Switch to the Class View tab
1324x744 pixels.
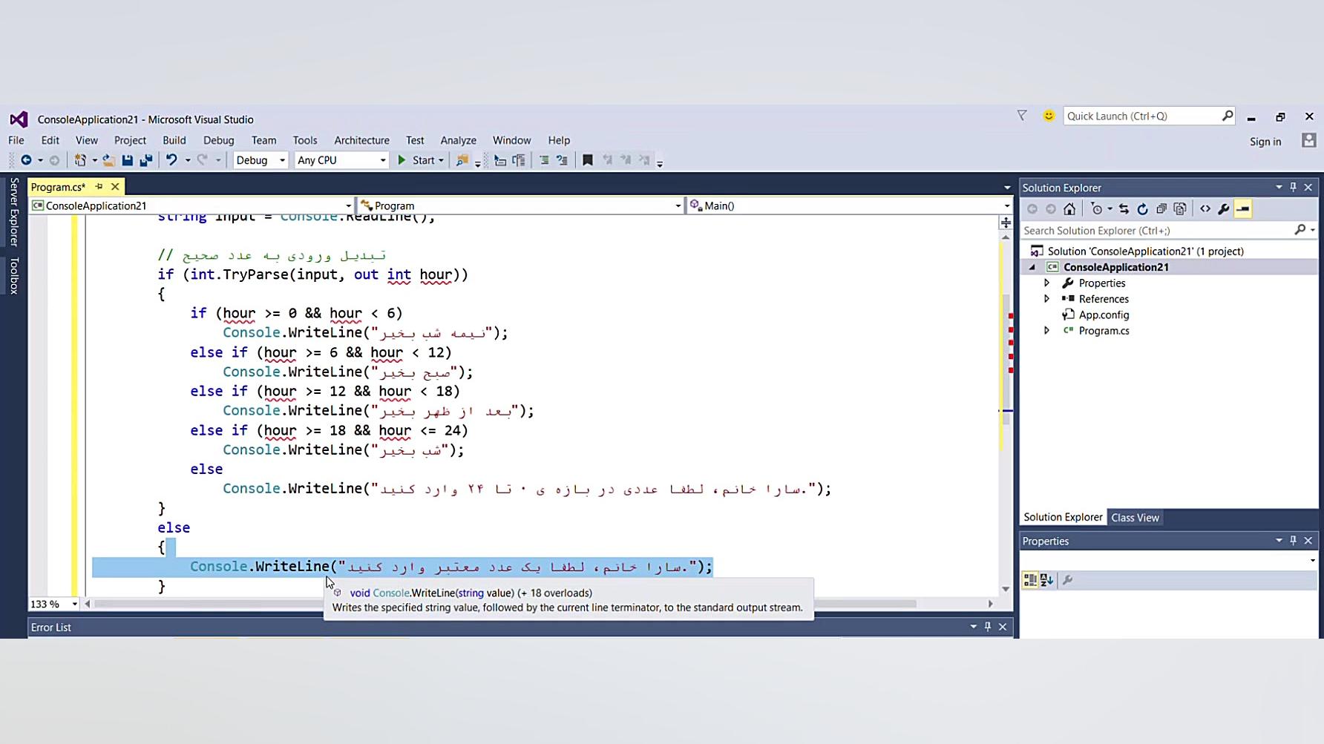1135,518
